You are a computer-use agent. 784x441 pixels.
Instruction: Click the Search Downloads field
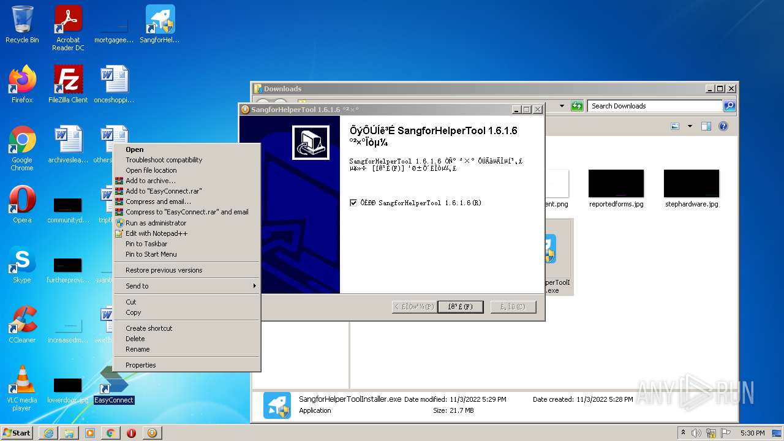click(x=655, y=106)
